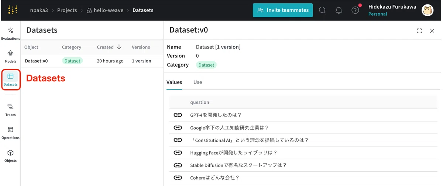
Task: Click the 20 hours ago cell
Action: click(110, 61)
